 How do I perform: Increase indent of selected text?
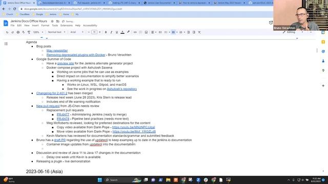tap(194, 32)
